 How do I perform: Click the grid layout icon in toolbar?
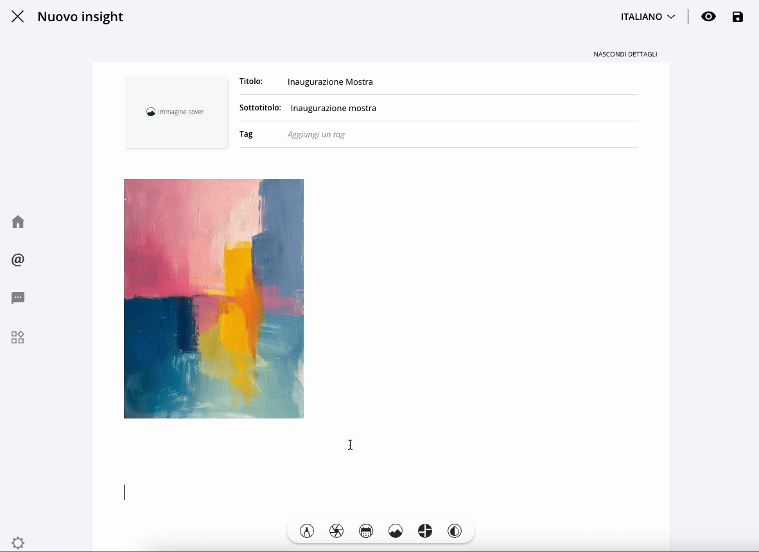pyautogui.click(x=425, y=531)
